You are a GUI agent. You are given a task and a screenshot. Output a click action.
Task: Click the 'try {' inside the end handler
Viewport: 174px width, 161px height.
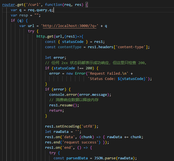coord(54,153)
